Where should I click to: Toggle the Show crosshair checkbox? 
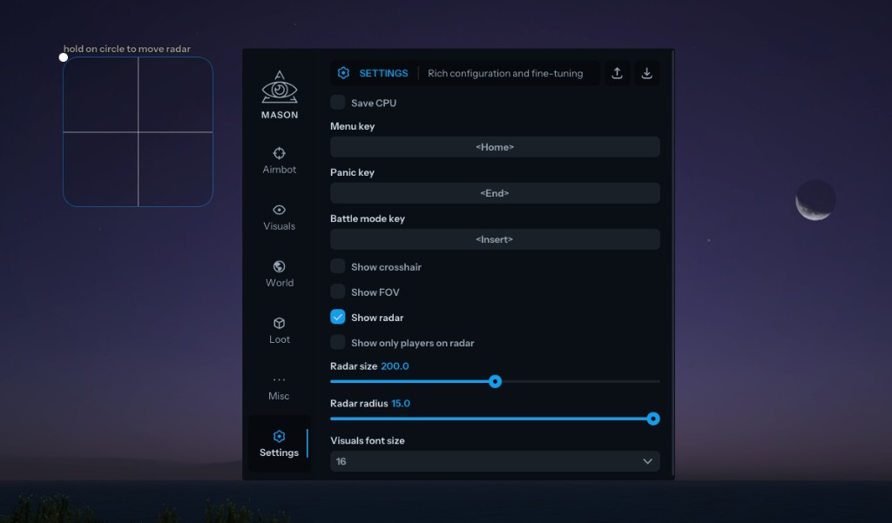click(338, 267)
